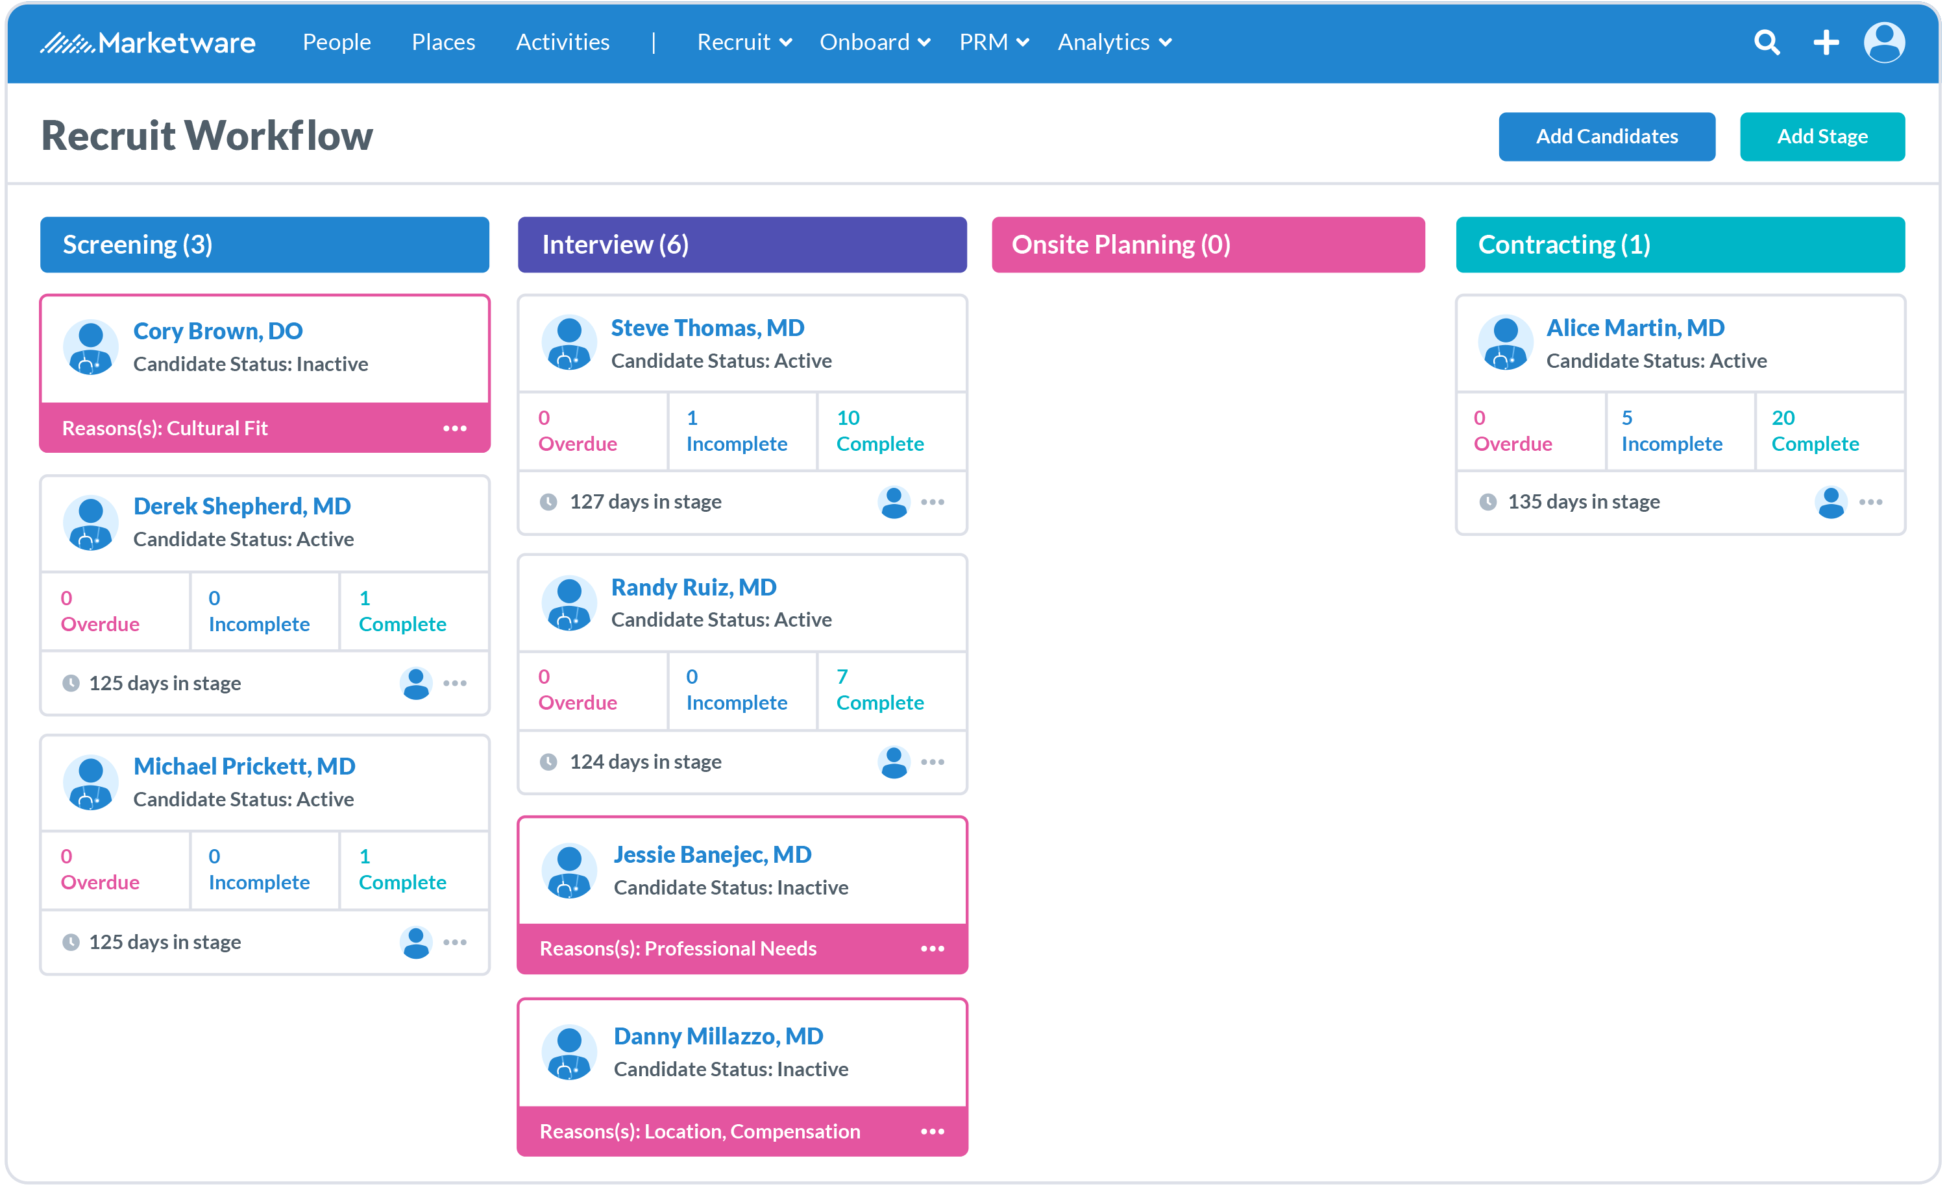Open three-dot menu on Jessie Banejec card
Viewport: 1947px width, 1191px height.
pyautogui.click(x=933, y=948)
